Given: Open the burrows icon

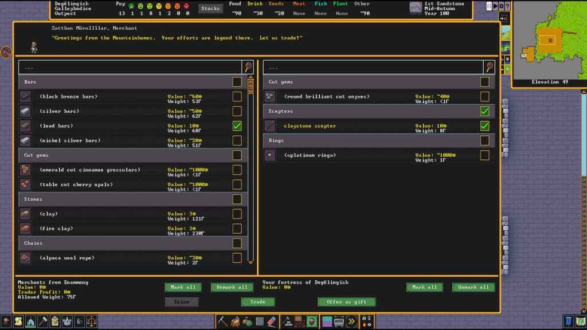Looking at the screenshot, I should 327,321.
